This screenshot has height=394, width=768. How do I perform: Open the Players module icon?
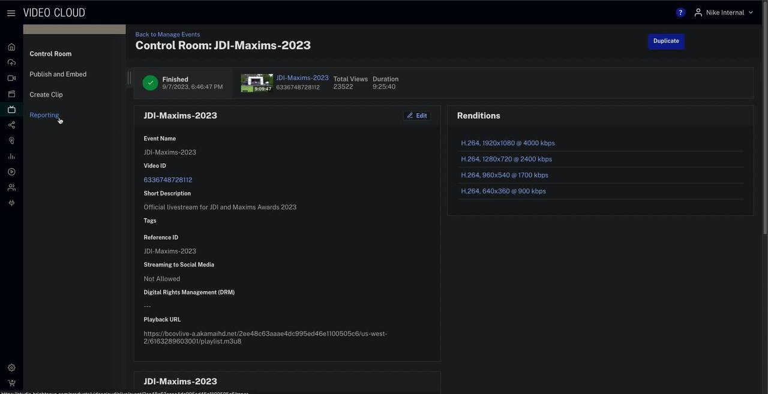(x=11, y=94)
